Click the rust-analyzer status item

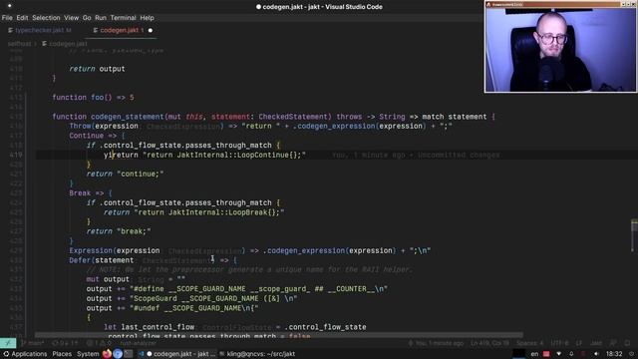tap(139, 343)
